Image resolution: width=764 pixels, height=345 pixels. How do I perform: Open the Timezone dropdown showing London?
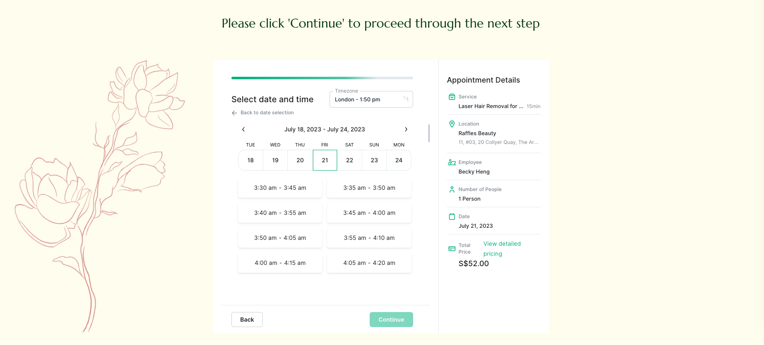(371, 99)
